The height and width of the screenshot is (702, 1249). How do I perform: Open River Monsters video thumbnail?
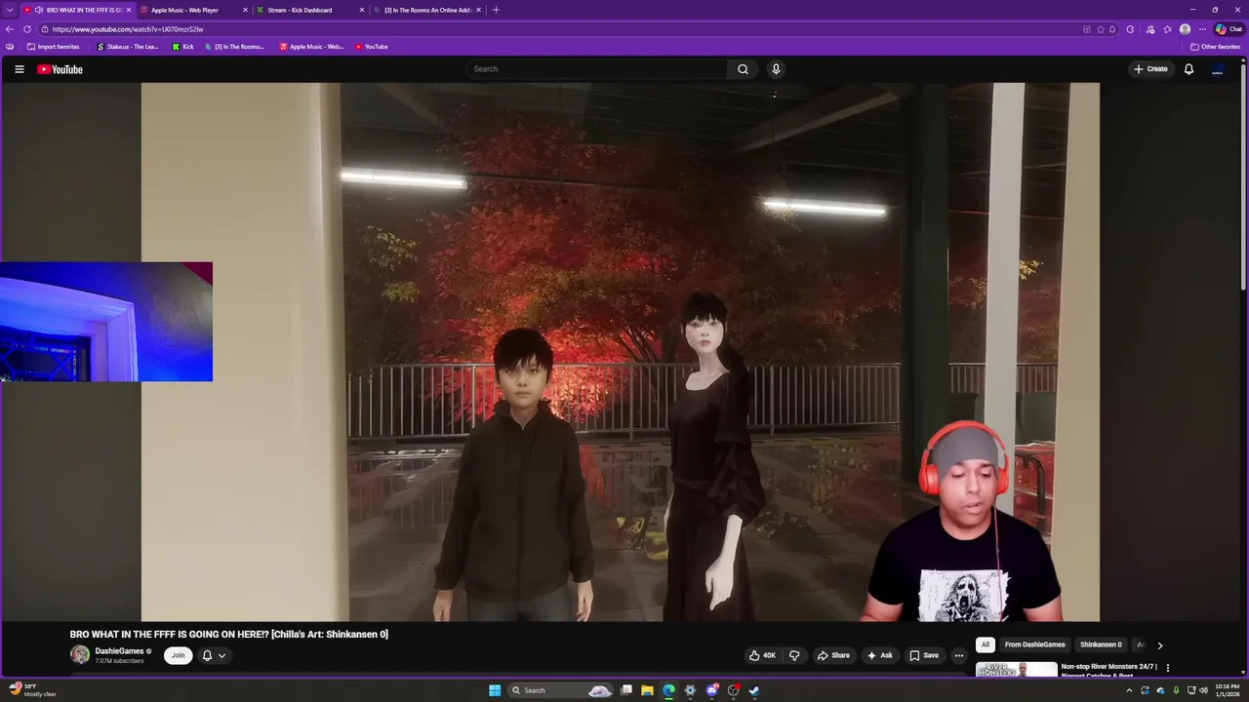click(1016, 669)
